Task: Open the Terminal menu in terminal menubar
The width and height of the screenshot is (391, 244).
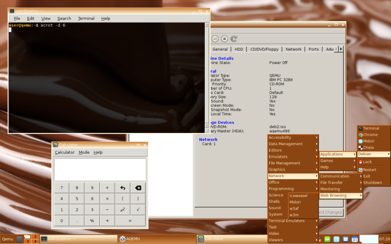Action: (x=86, y=18)
